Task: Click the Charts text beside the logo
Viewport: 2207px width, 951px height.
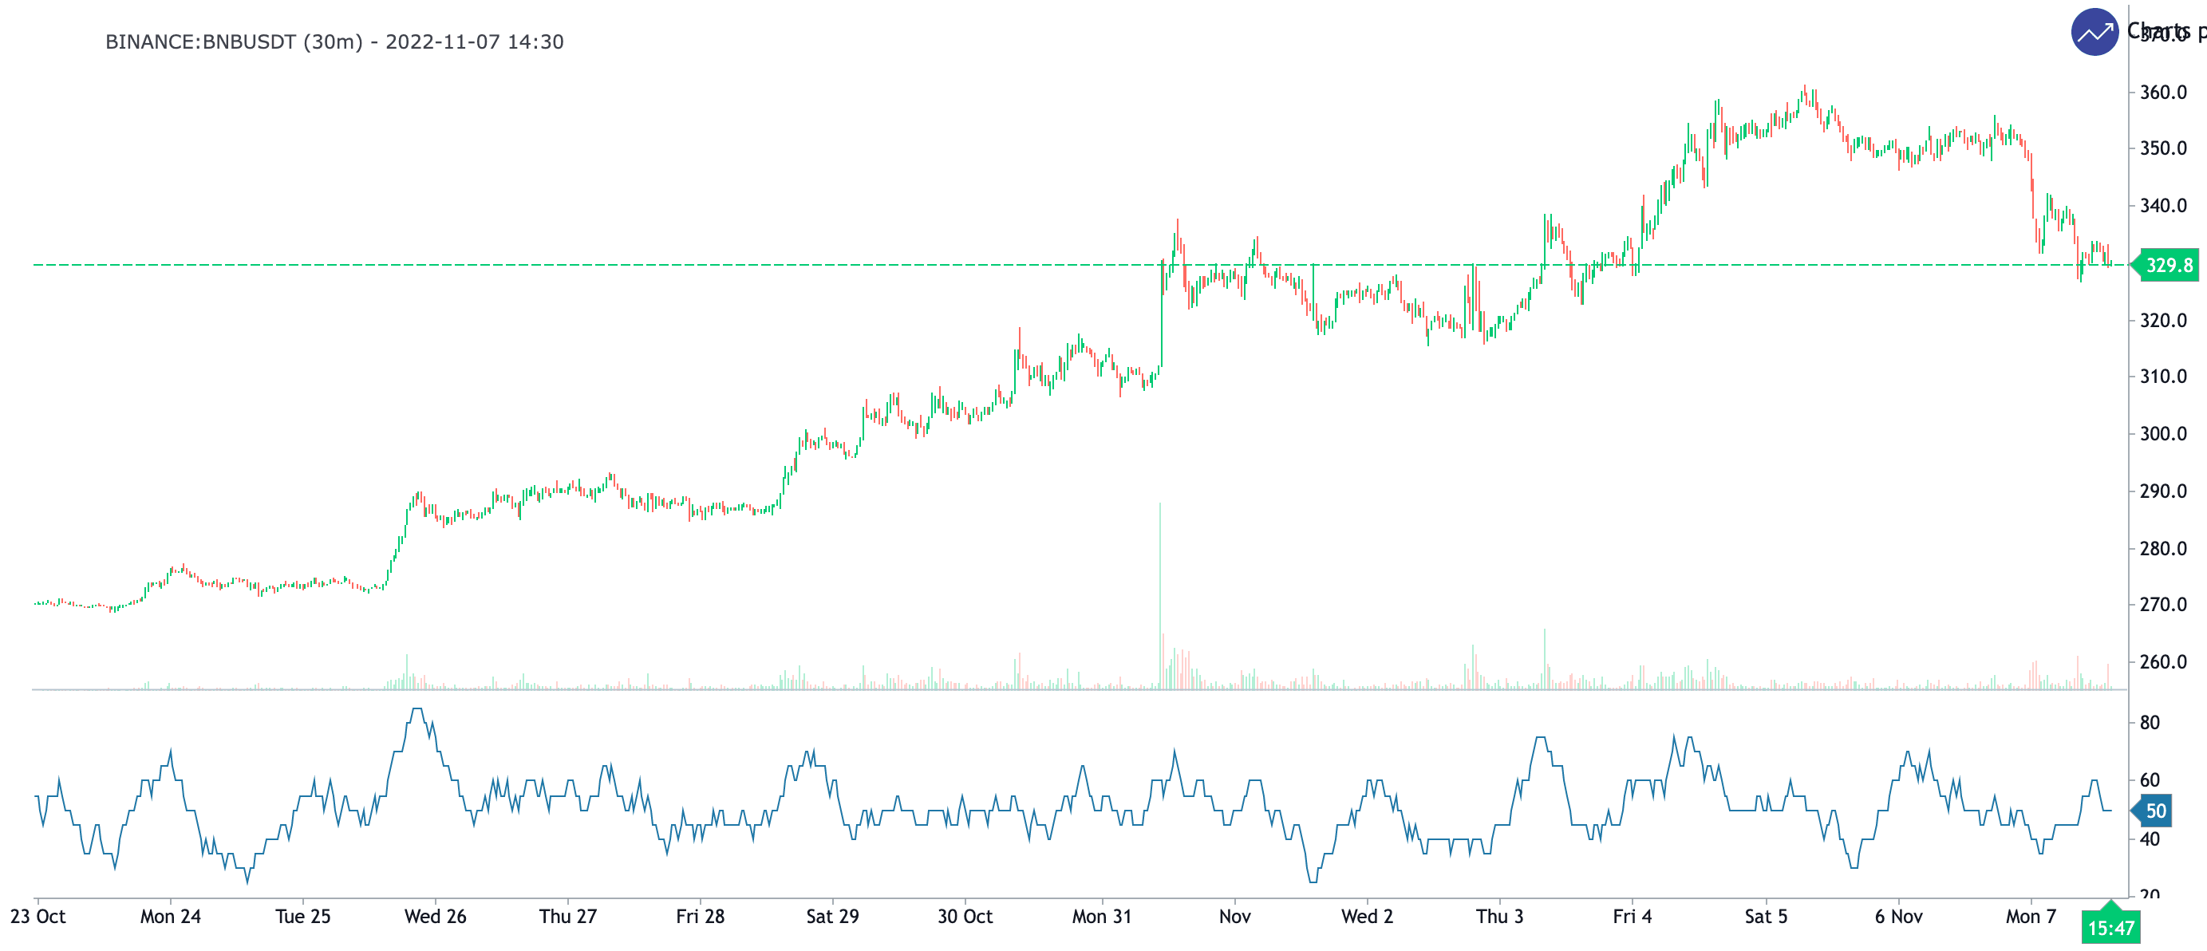Action: pyautogui.click(x=2158, y=31)
